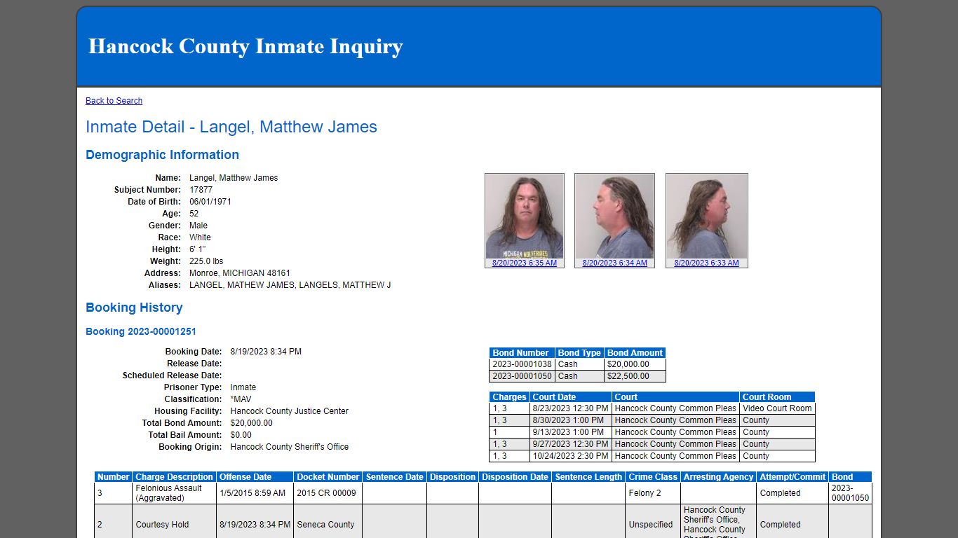This screenshot has width=958, height=538.
Task: Open the 8/20/2023 6:34 AM photo link
Action: pos(614,263)
